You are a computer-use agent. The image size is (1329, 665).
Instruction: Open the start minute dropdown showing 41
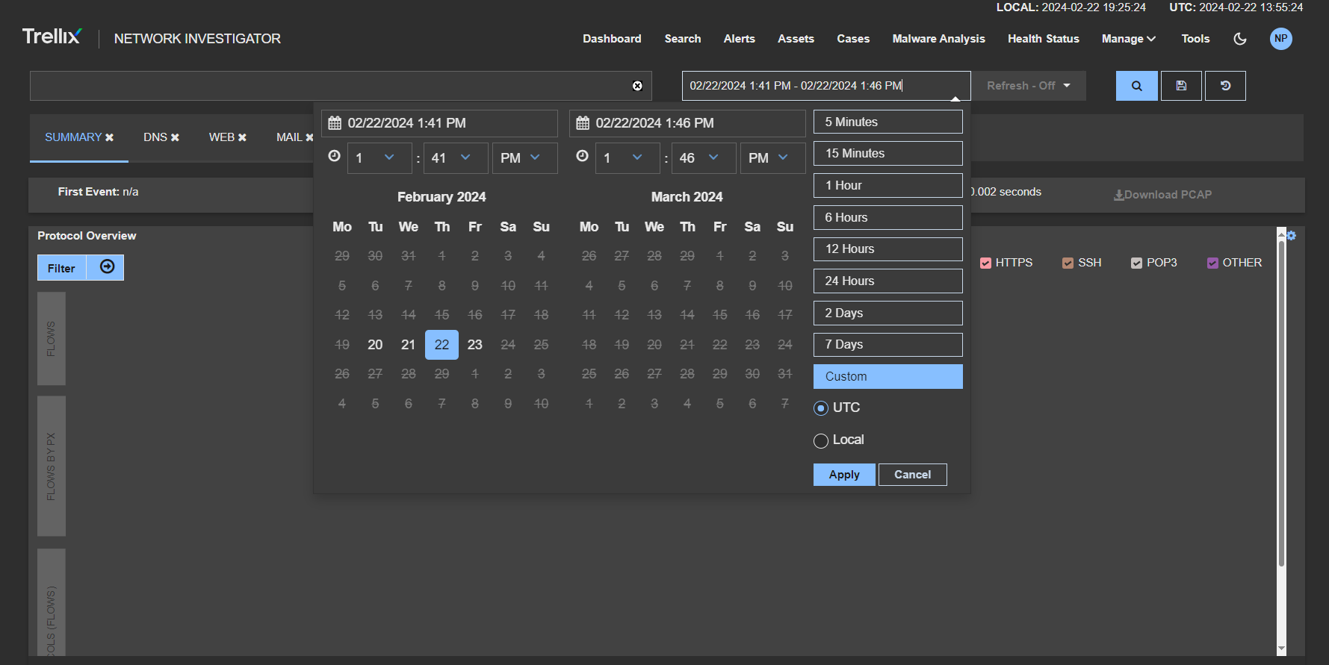456,158
